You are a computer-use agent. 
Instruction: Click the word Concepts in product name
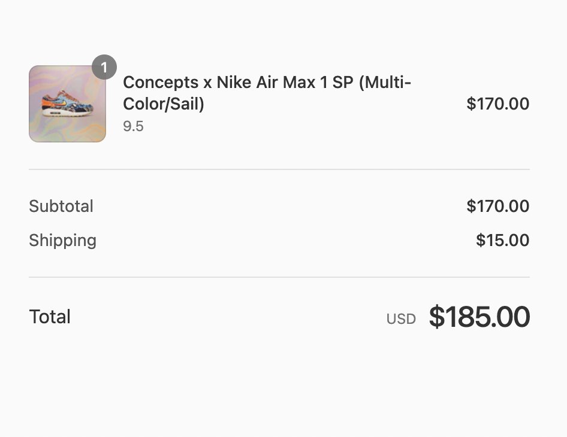(x=161, y=83)
